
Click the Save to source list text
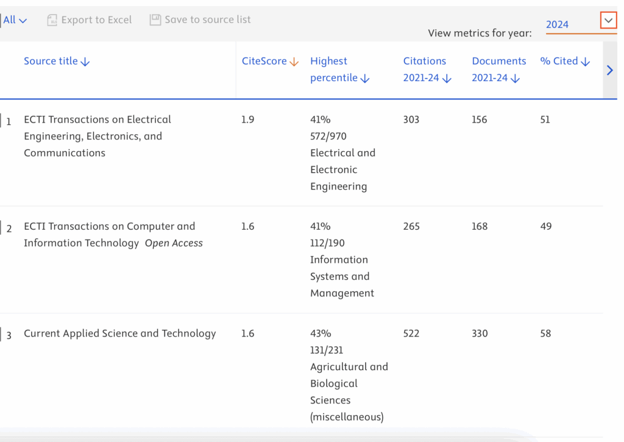coord(207,20)
